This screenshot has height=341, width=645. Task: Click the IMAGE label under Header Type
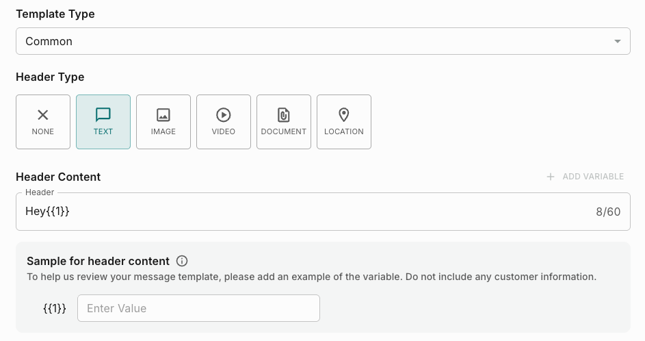pos(163,131)
